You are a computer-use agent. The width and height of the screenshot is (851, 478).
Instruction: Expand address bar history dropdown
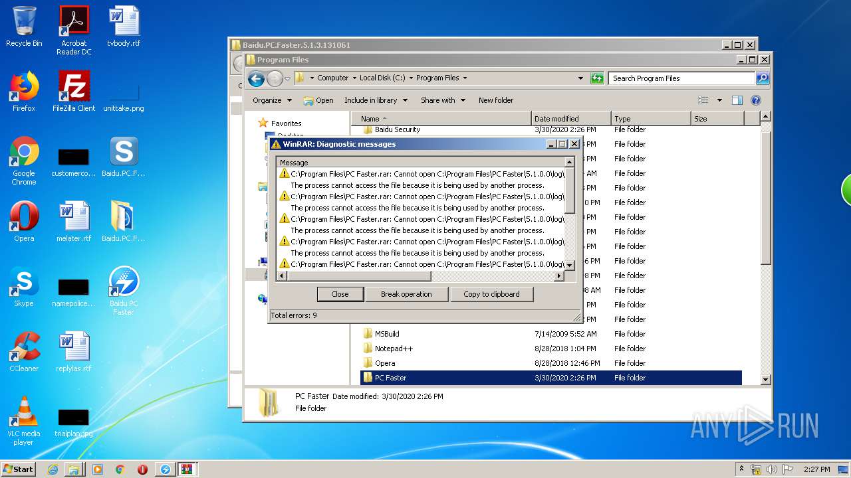580,78
